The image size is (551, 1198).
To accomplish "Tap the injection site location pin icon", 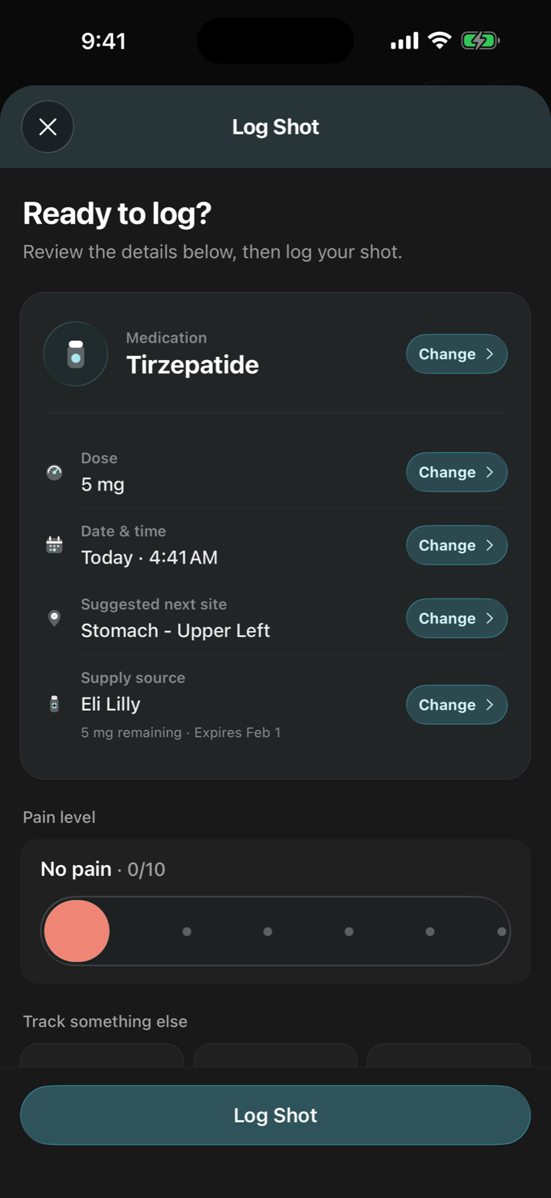I will pos(55,618).
